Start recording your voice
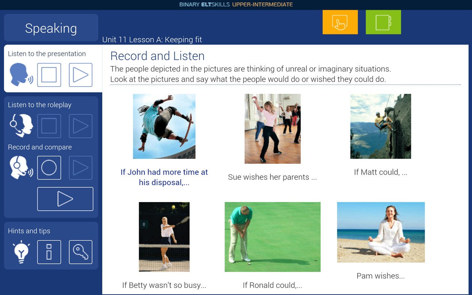The width and height of the screenshot is (472, 295). (x=49, y=168)
